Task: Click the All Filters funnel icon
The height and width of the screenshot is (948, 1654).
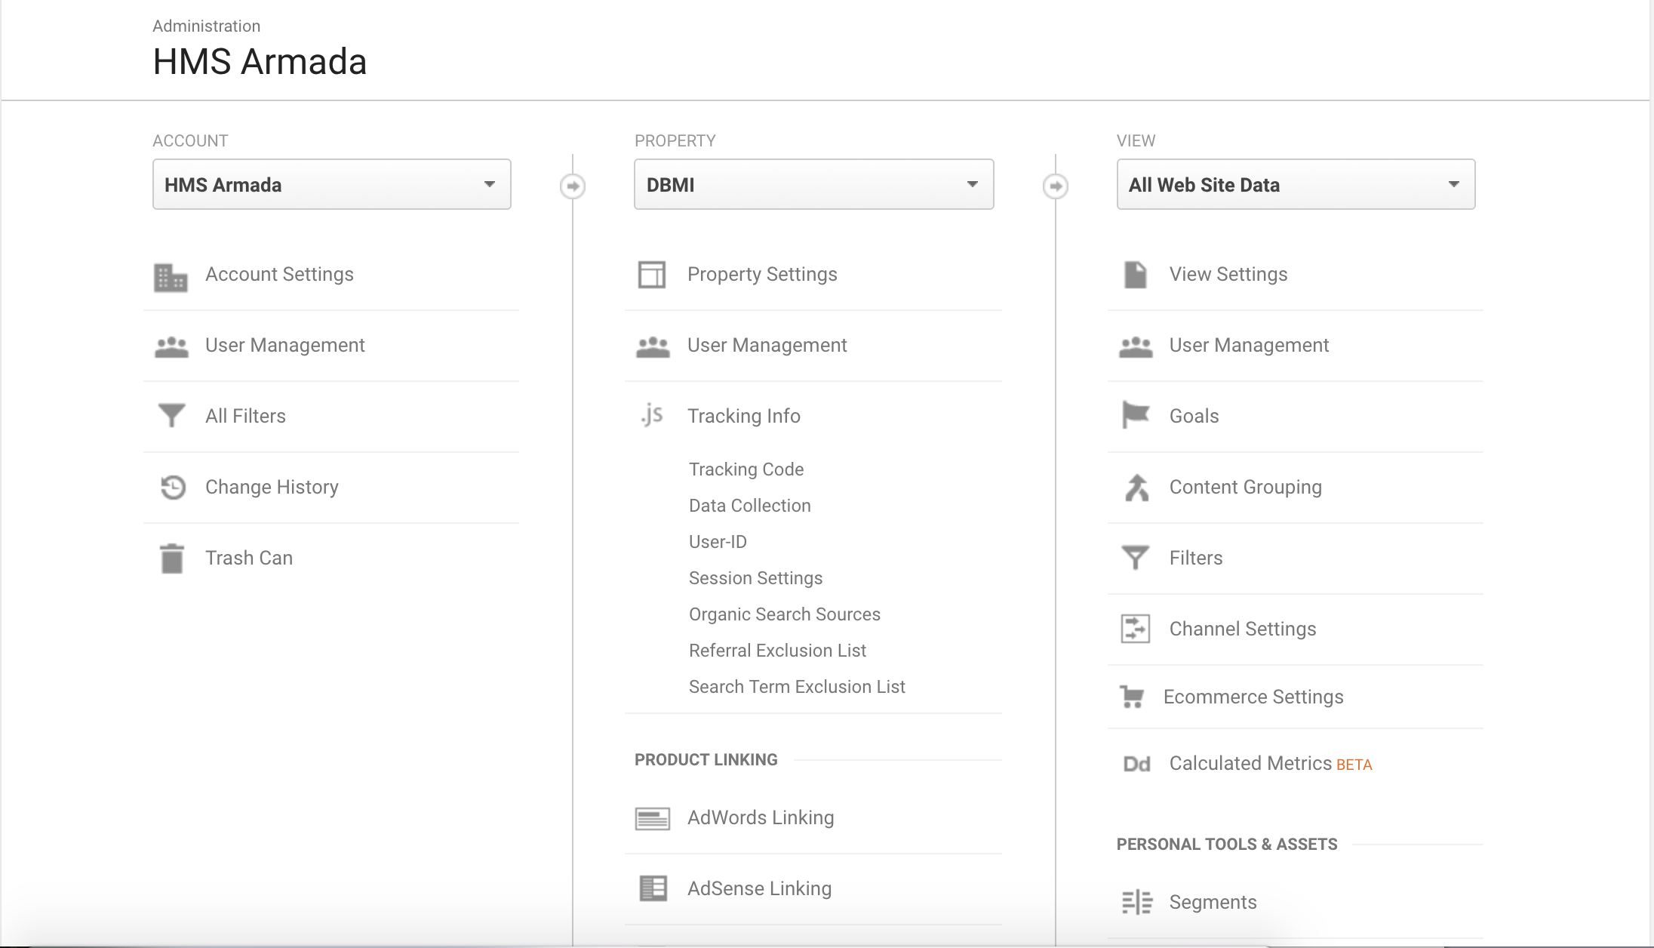Action: (171, 415)
